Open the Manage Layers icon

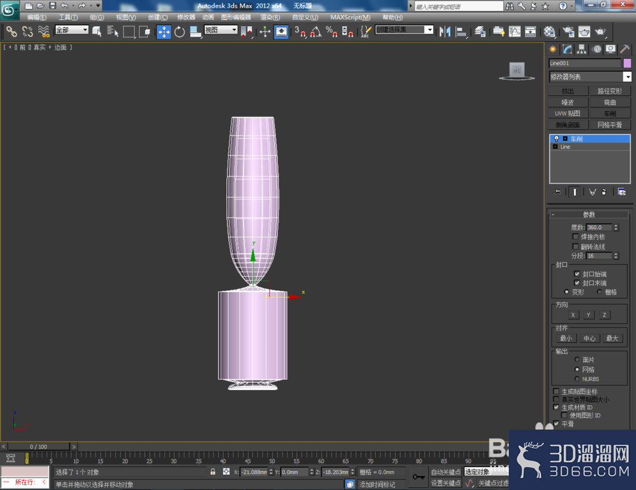pyautogui.click(x=480, y=31)
